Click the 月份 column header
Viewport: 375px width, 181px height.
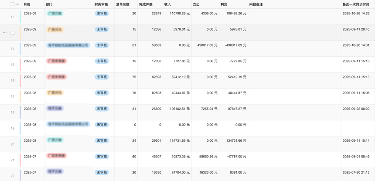(x=27, y=4)
